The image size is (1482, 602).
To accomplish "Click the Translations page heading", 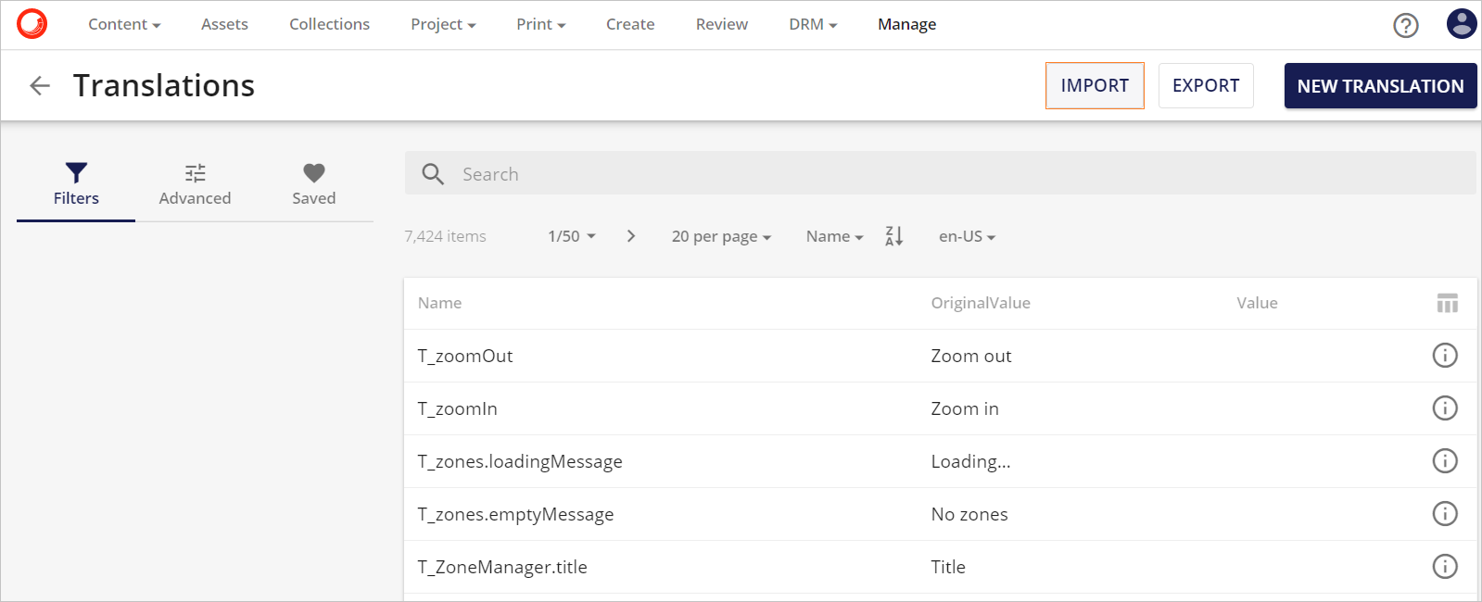I will (x=164, y=85).
